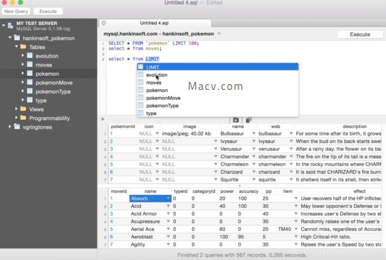Click the copy results icon above grid

(x=249, y=120)
